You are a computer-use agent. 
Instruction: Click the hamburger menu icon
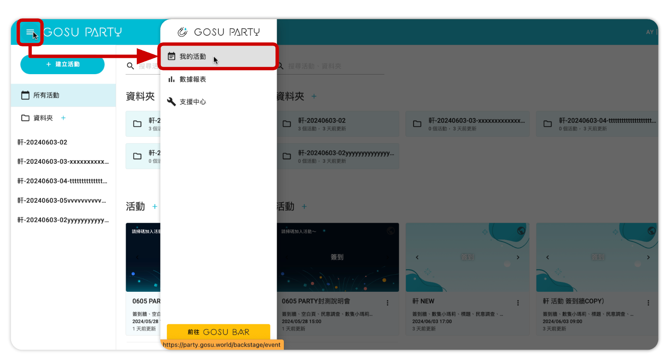coord(30,32)
